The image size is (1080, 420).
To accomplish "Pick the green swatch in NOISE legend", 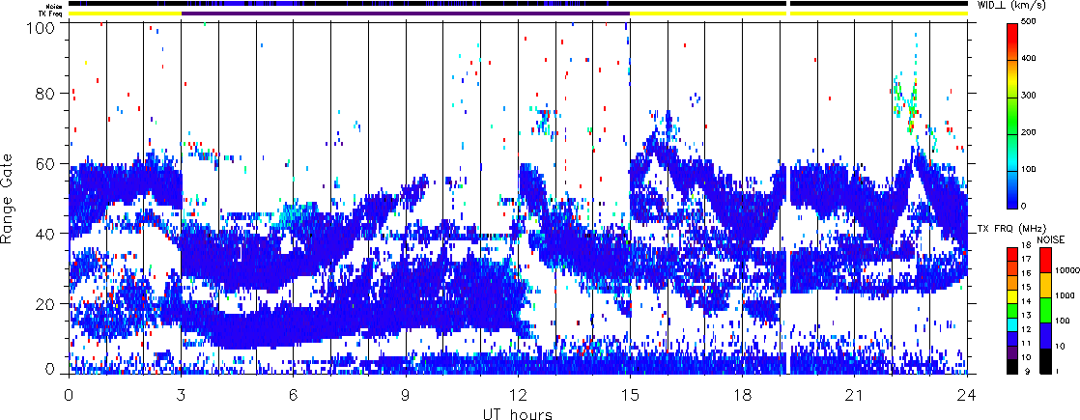I will (x=1044, y=310).
